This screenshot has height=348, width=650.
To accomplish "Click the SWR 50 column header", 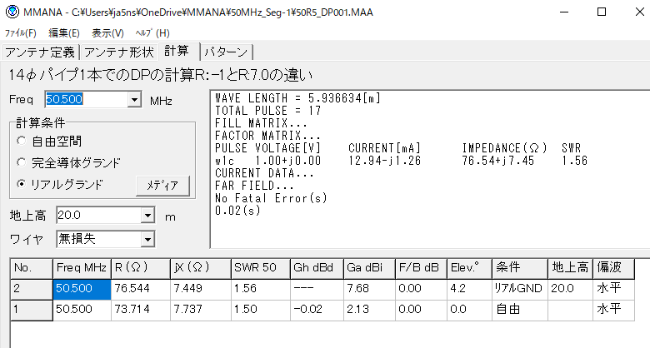I will (258, 268).
